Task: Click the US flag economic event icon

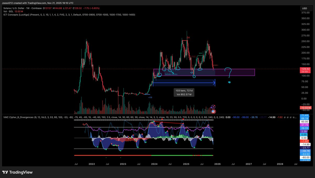Action: coord(214,111)
